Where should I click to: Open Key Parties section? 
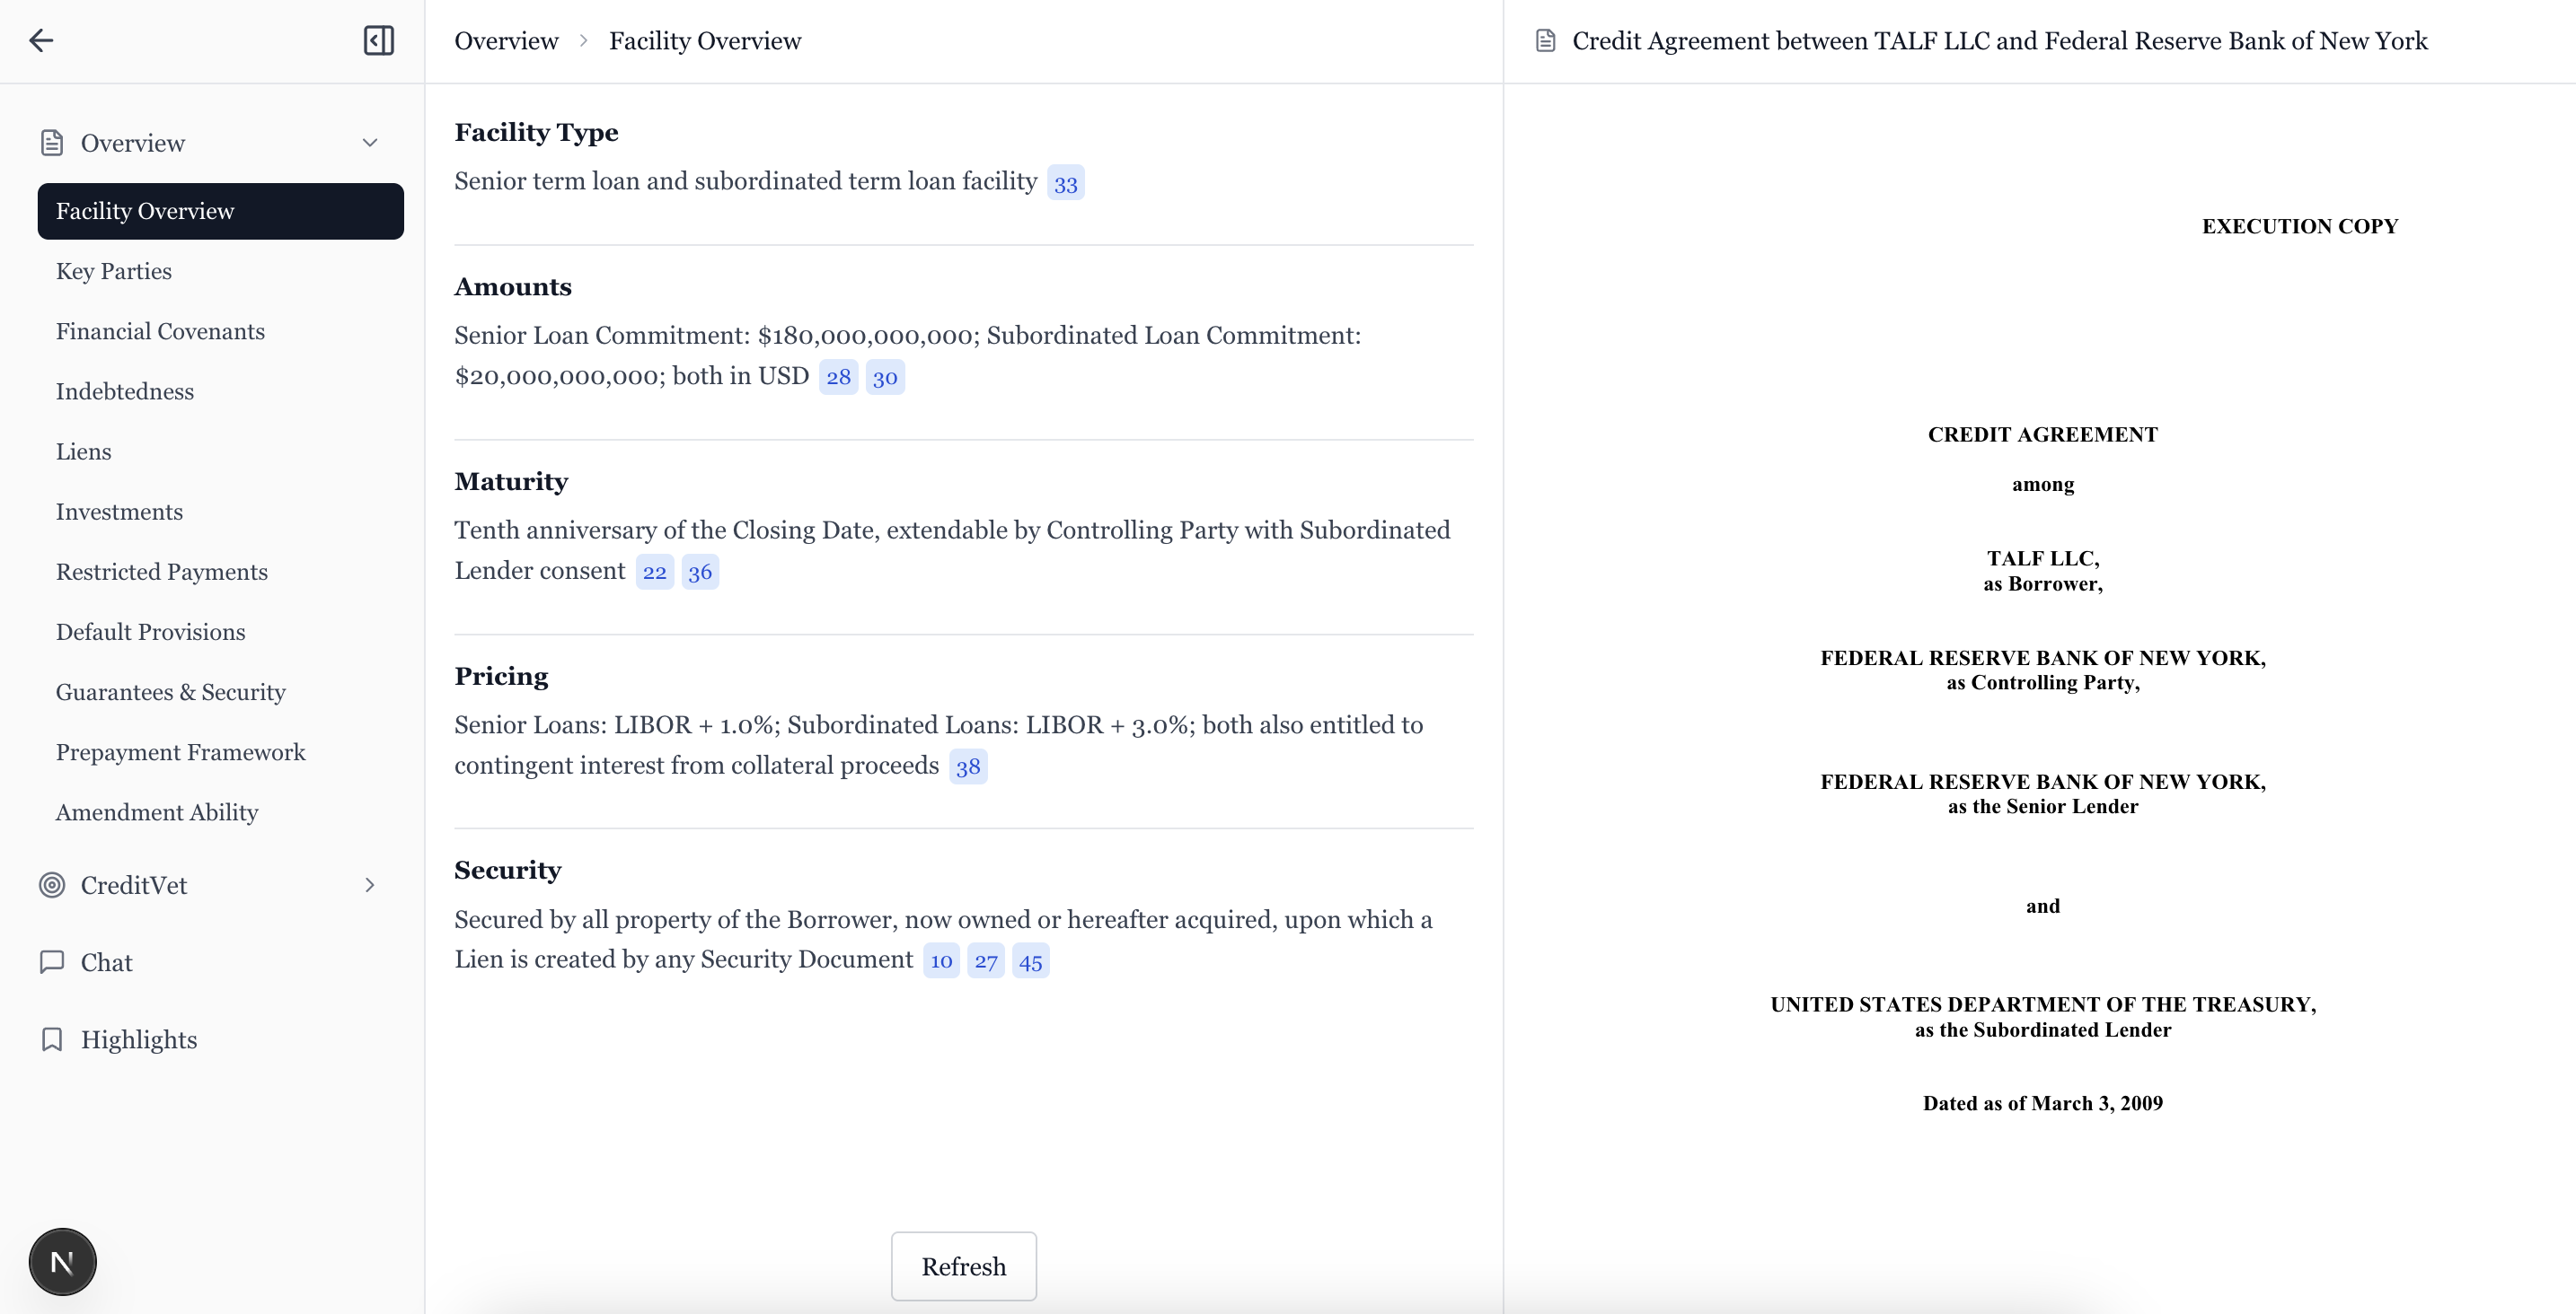(114, 271)
